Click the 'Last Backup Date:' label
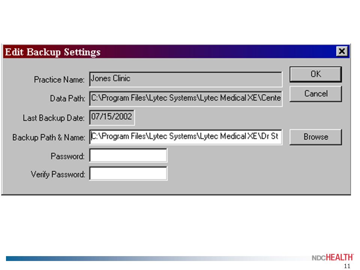This screenshot has height=270, width=360. 54,118
